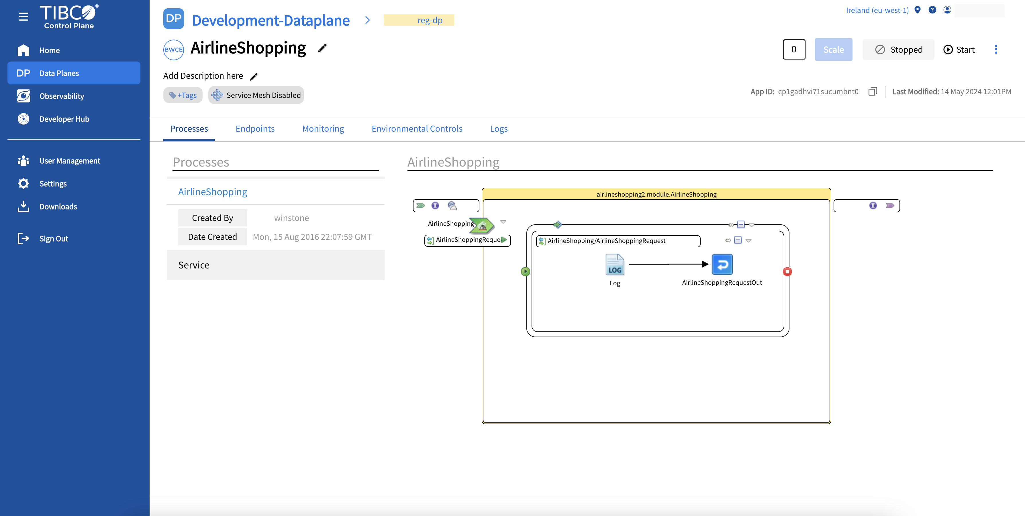The height and width of the screenshot is (516, 1025).
Task: Copy the App ID to clipboard
Action: [872, 91]
